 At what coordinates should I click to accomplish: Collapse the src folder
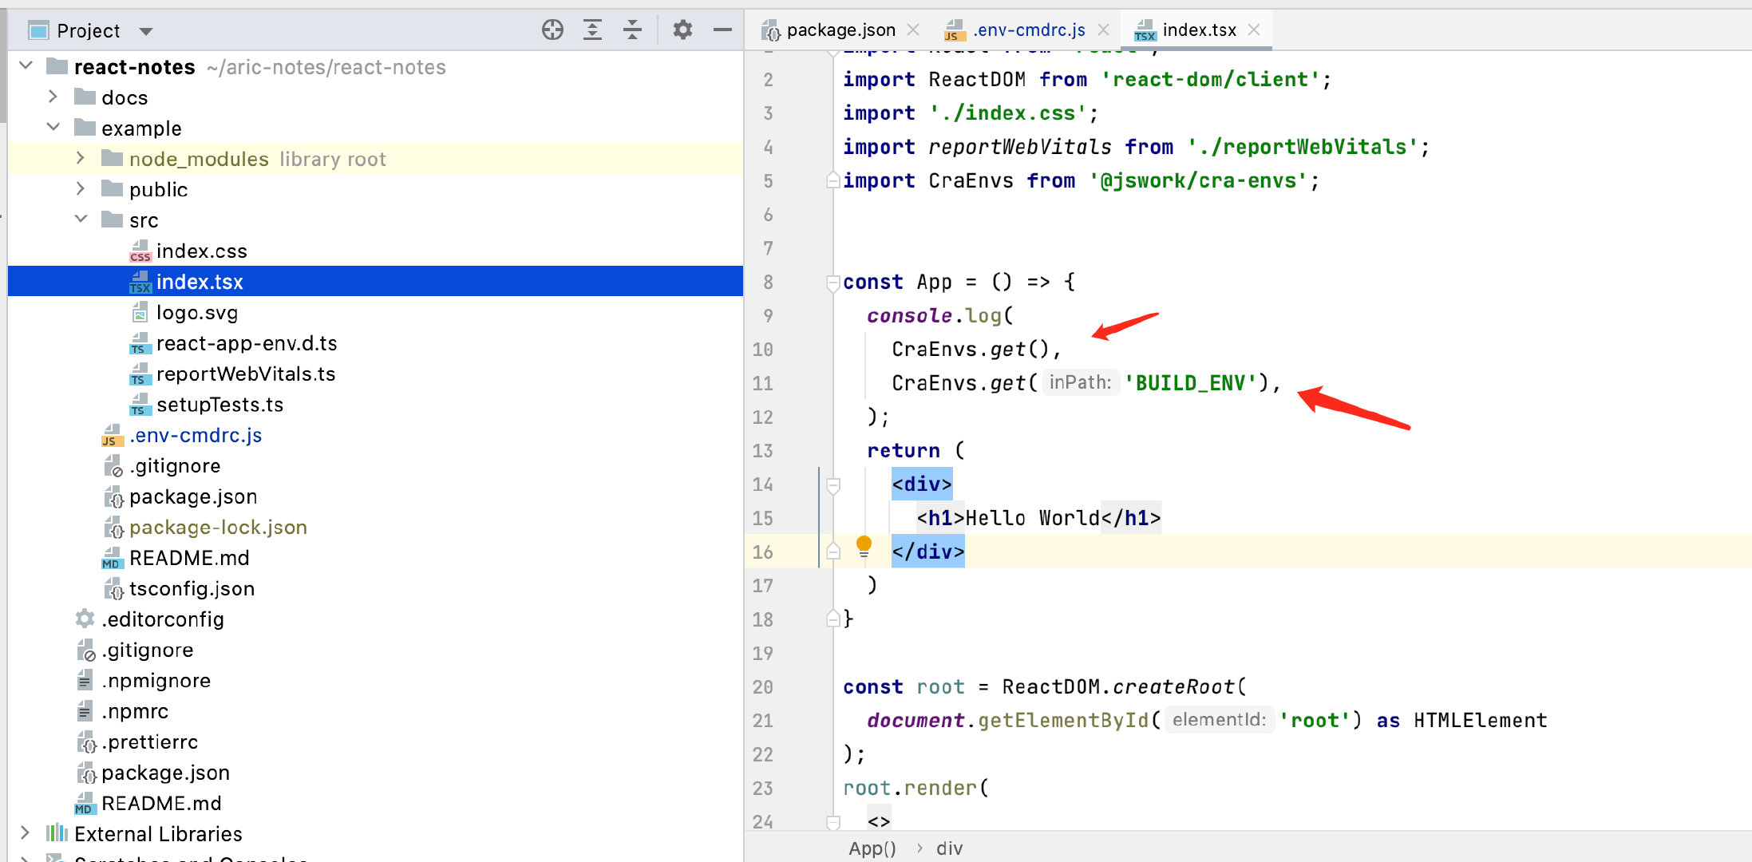81,219
